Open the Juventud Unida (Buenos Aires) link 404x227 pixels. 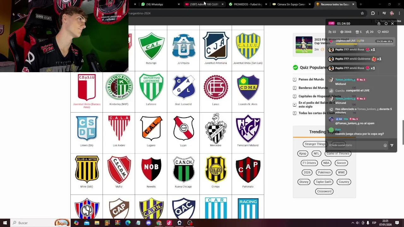coord(87,106)
